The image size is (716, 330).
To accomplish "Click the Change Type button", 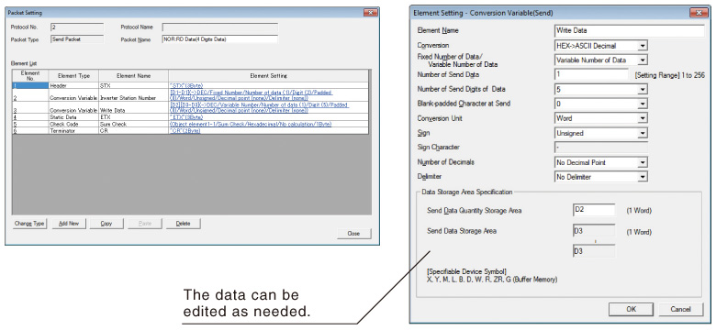I will (29, 224).
